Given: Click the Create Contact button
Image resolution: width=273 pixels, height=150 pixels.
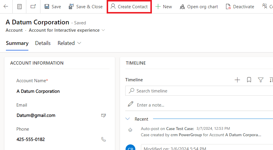Looking at the screenshot, I should coord(129,6).
